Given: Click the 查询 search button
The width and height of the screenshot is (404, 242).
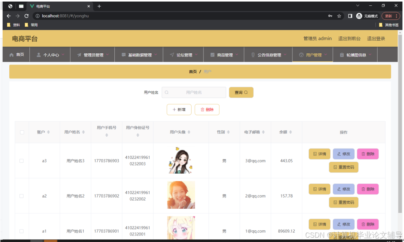Looking at the screenshot, I should (241, 92).
